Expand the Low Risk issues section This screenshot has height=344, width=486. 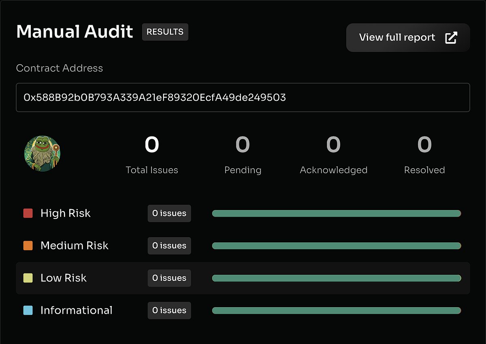pos(63,278)
